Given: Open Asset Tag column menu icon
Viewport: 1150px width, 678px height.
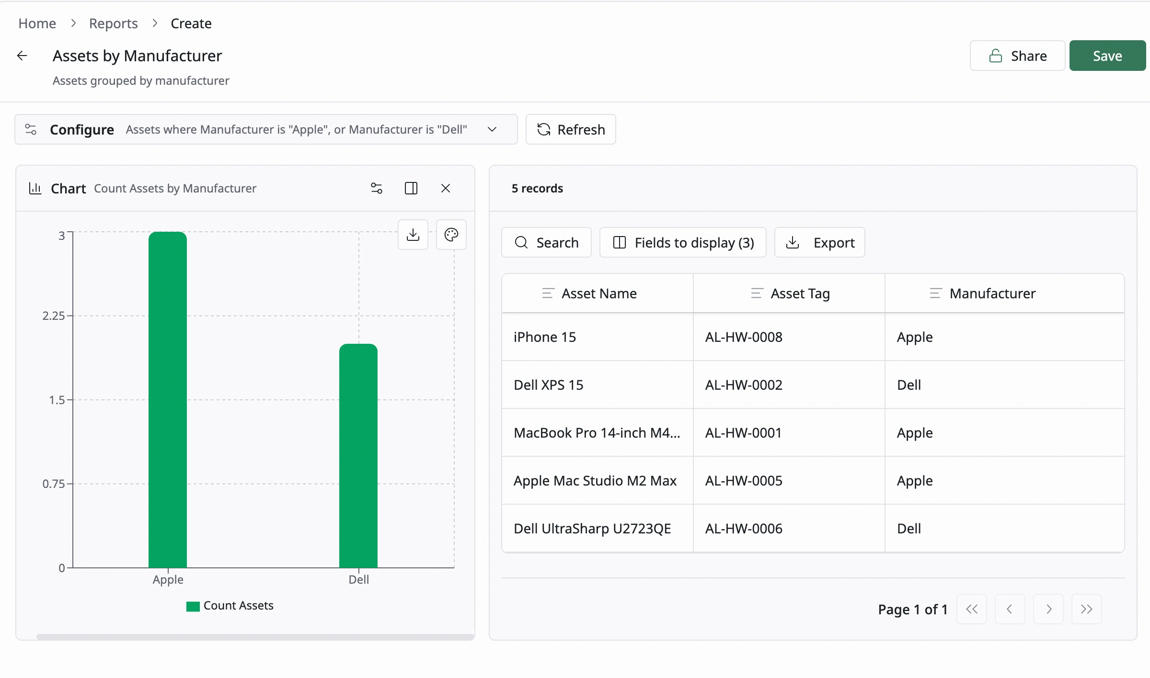Looking at the screenshot, I should click(757, 293).
